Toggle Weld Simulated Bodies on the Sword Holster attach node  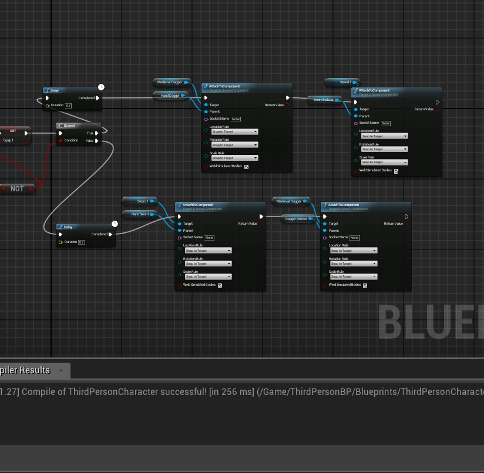coord(396,171)
